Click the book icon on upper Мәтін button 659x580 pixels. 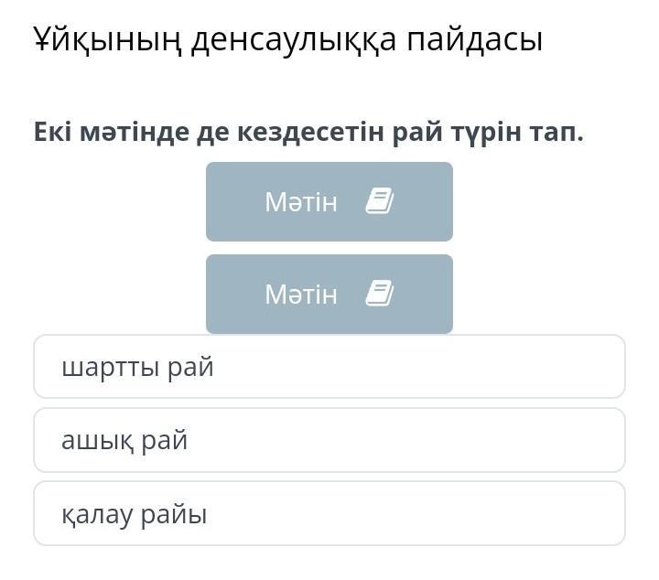tap(380, 200)
